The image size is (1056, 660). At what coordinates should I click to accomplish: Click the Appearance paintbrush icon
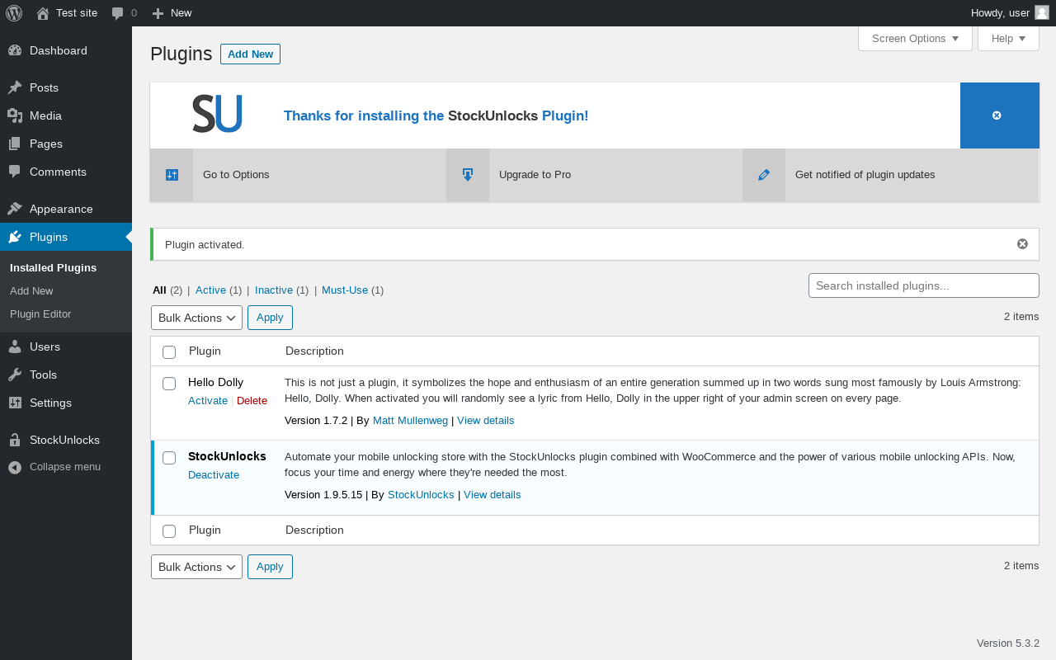(15, 209)
